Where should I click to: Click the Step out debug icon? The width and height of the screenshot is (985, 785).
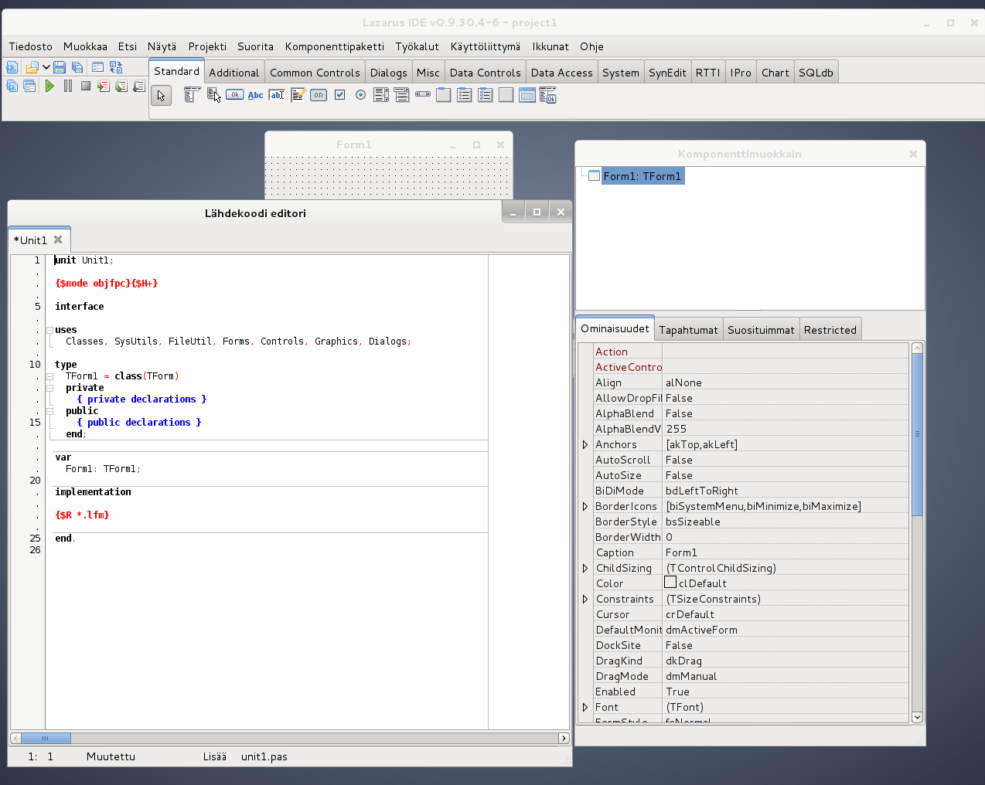coord(139,87)
